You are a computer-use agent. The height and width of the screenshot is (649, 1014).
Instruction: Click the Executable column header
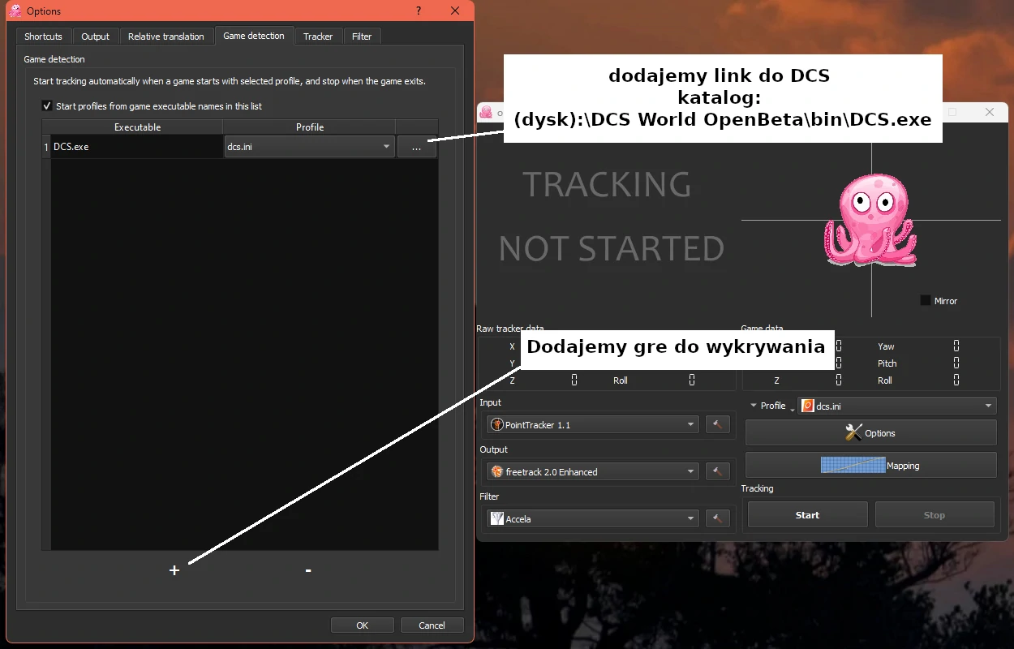[x=137, y=127]
